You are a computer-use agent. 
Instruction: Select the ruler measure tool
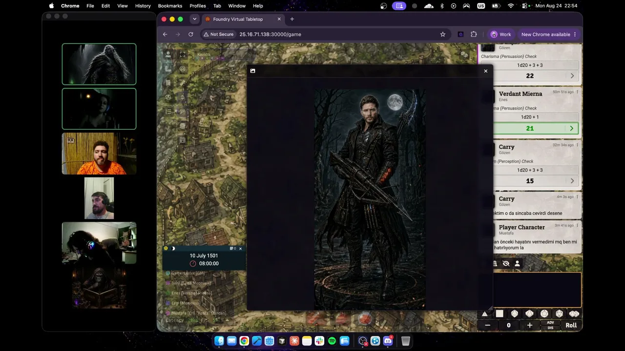[183, 83]
